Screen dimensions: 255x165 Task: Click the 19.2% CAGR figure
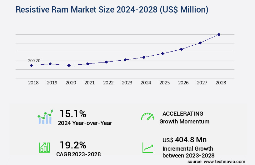(73, 145)
